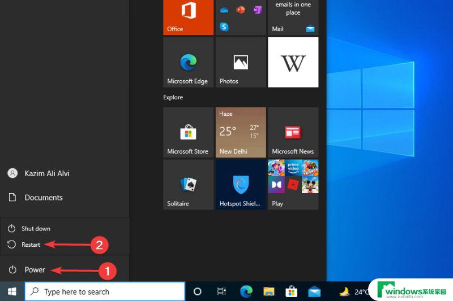Viewport: 453px width, 301px height.
Task: Open OneDrive icon in the Office apps tile
Action: [x=224, y=11]
